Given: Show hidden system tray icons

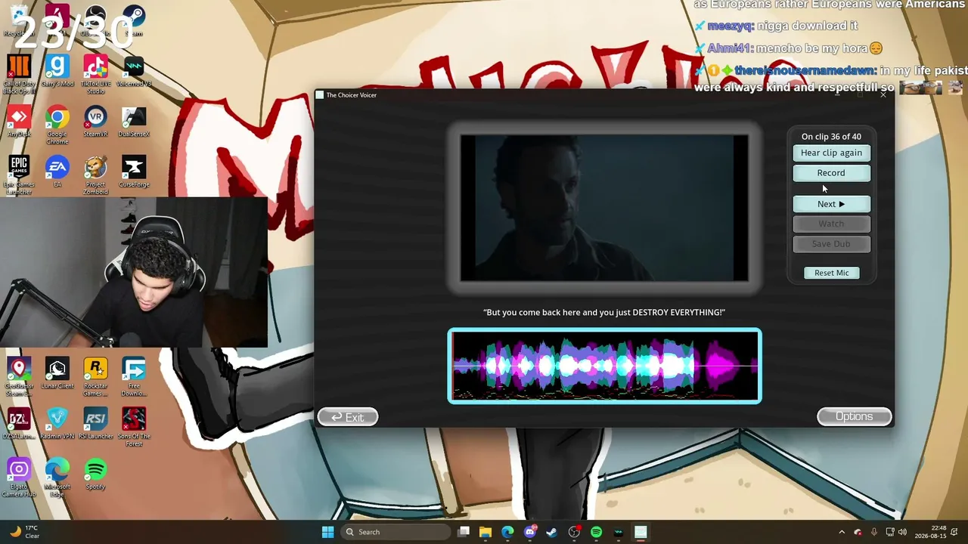Looking at the screenshot, I should (842, 532).
